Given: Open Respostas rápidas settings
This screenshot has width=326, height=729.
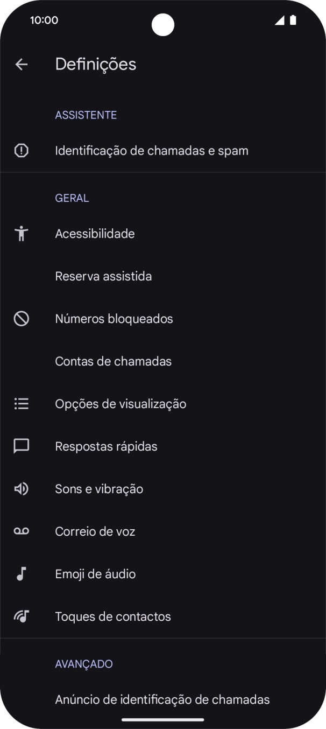Looking at the screenshot, I should (x=105, y=446).
